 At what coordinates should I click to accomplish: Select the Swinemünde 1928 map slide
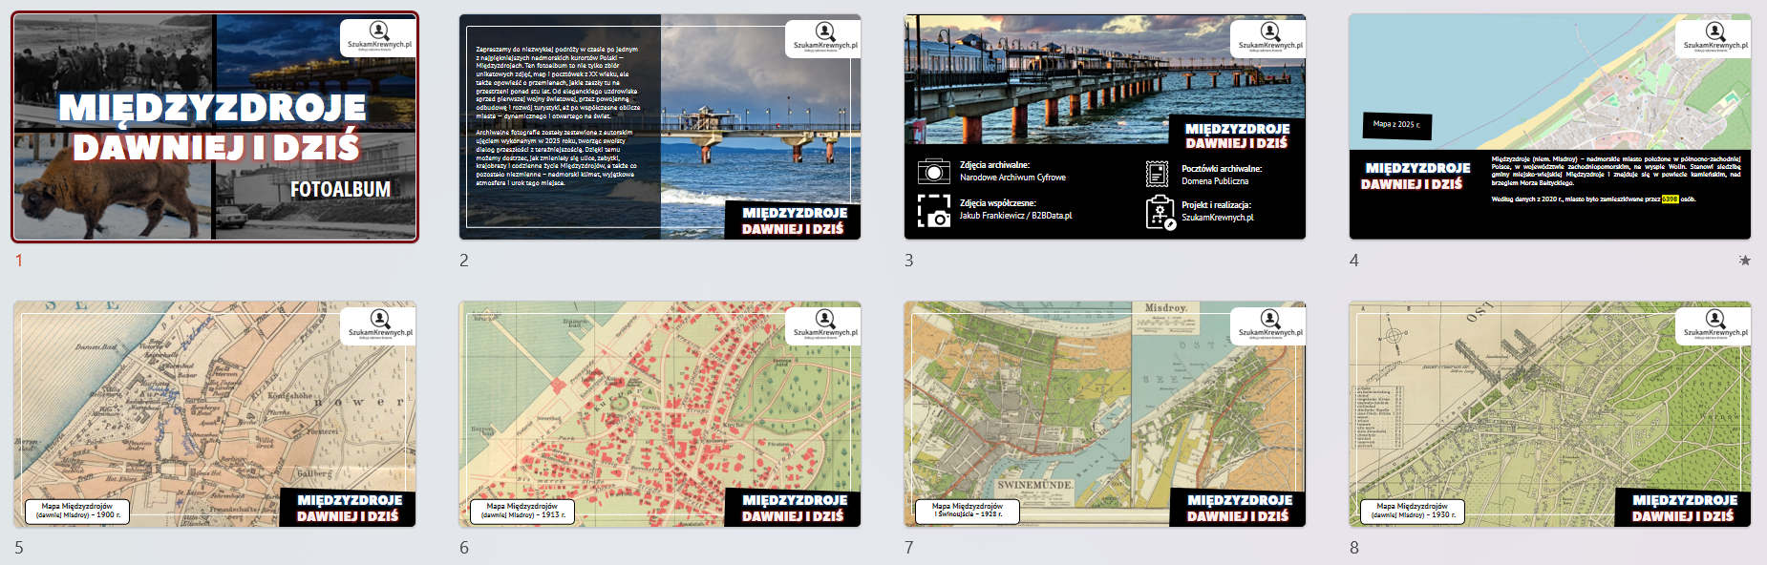pyautogui.click(x=1104, y=414)
